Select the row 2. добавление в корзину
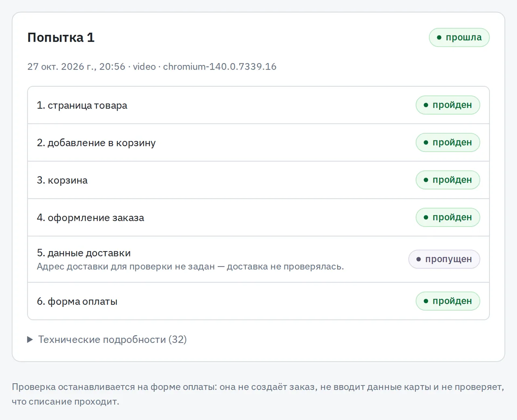The height and width of the screenshot is (420, 517). click(x=258, y=143)
